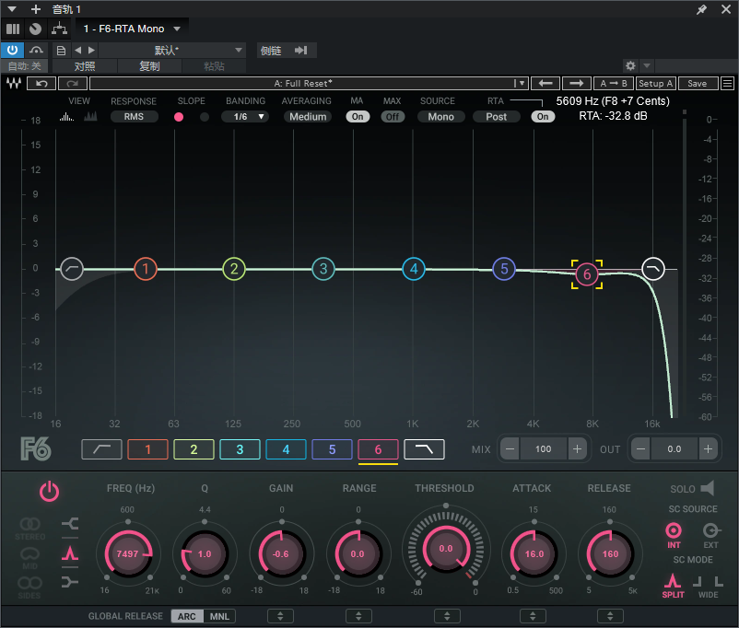Open the preset file document icon
Screen dimensions: 739x628
[x=61, y=50]
